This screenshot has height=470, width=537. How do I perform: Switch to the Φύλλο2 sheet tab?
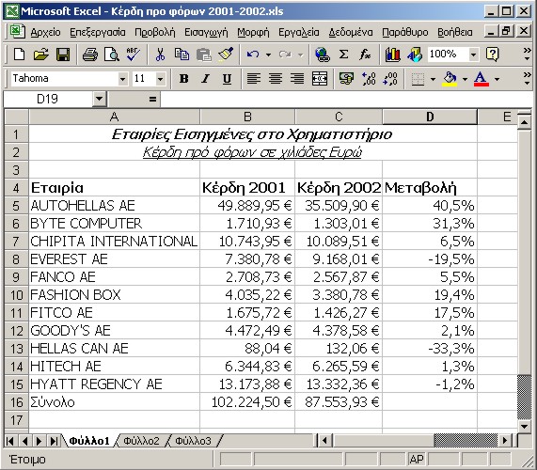pyautogui.click(x=141, y=441)
